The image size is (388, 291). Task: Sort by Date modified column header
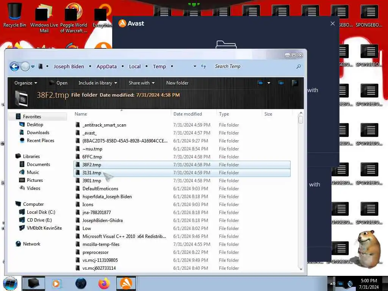point(188,114)
